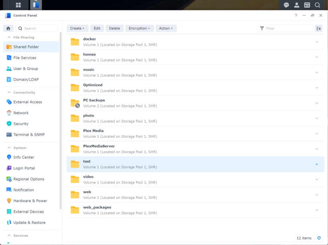This screenshot has height=245, width=328.
Task: Click the Optimized folder name
Action: [x=93, y=85]
